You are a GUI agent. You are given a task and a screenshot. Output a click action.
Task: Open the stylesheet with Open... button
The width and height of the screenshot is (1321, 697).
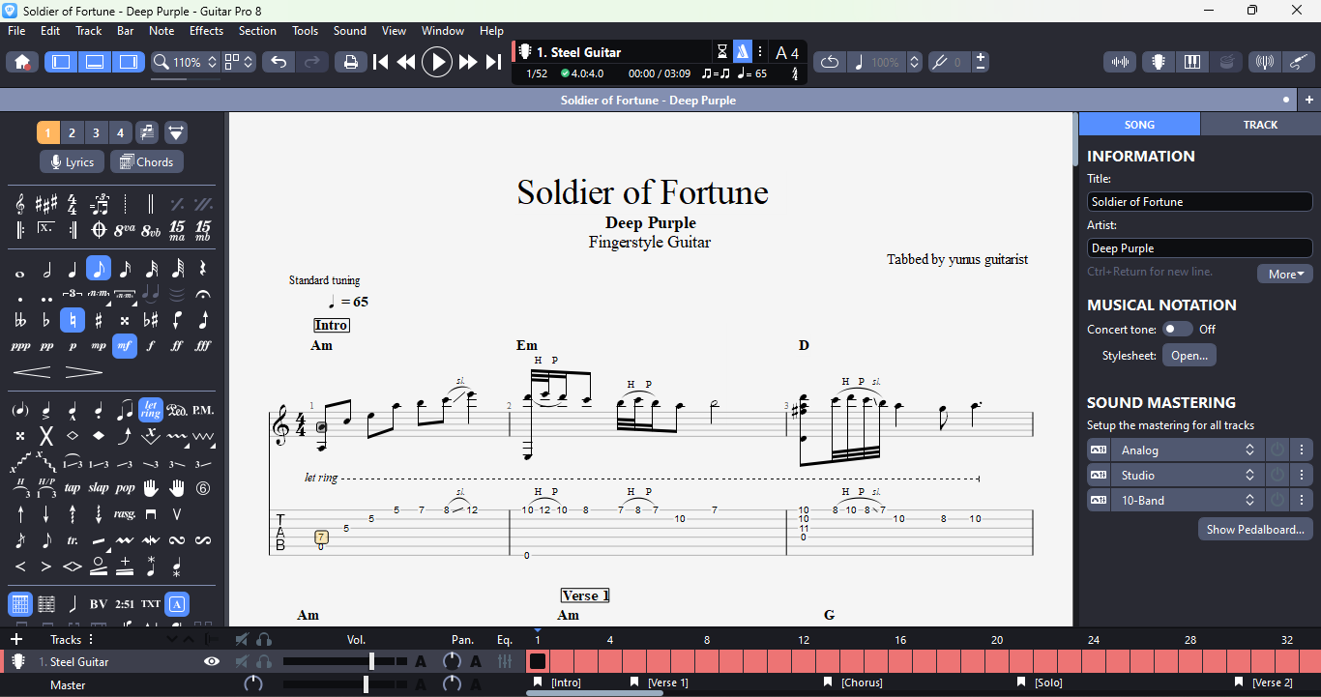1189,356
